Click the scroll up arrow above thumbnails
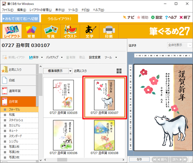 [x=41, y=66]
